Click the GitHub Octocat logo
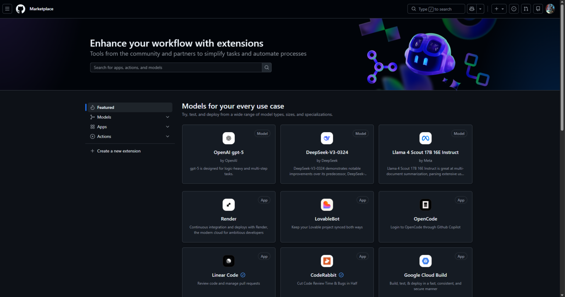Image resolution: width=565 pixels, height=297 pixels. pyautogui.click(x=21, y=9)
